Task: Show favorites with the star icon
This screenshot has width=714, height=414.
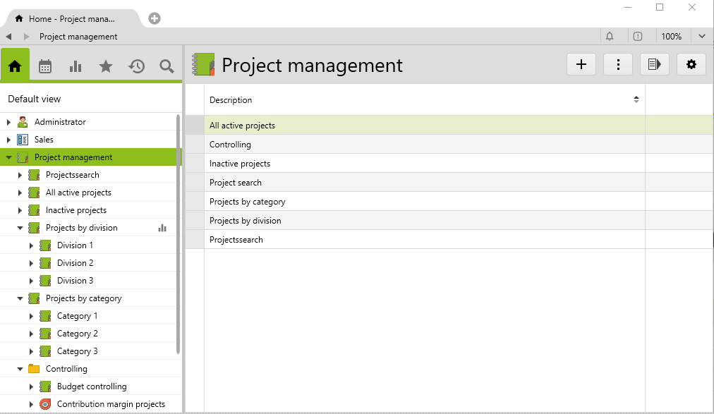Action: [106, 66]
